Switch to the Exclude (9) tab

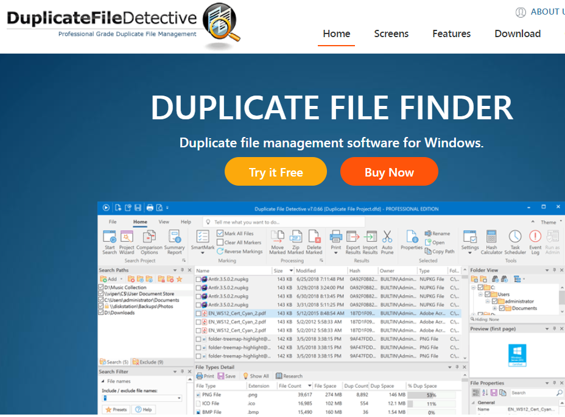point(148,362)
